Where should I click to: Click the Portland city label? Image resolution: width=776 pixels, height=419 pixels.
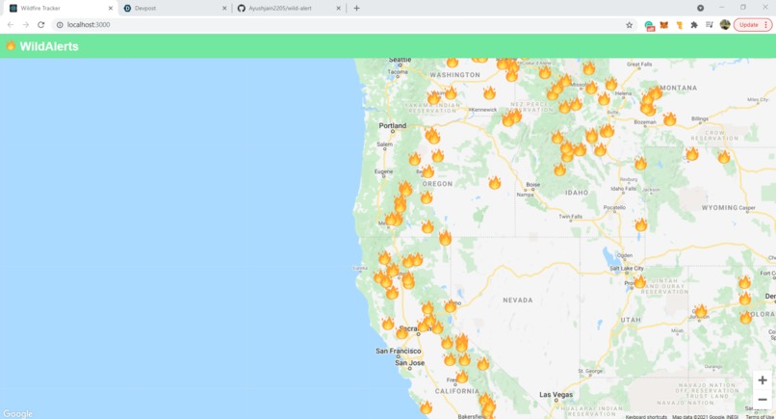pyautogui.click(x=393, y=126)
